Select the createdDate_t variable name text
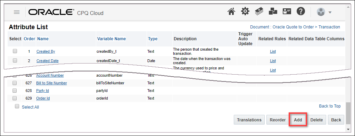The image size is (355, 136). [x=108, y=61]
